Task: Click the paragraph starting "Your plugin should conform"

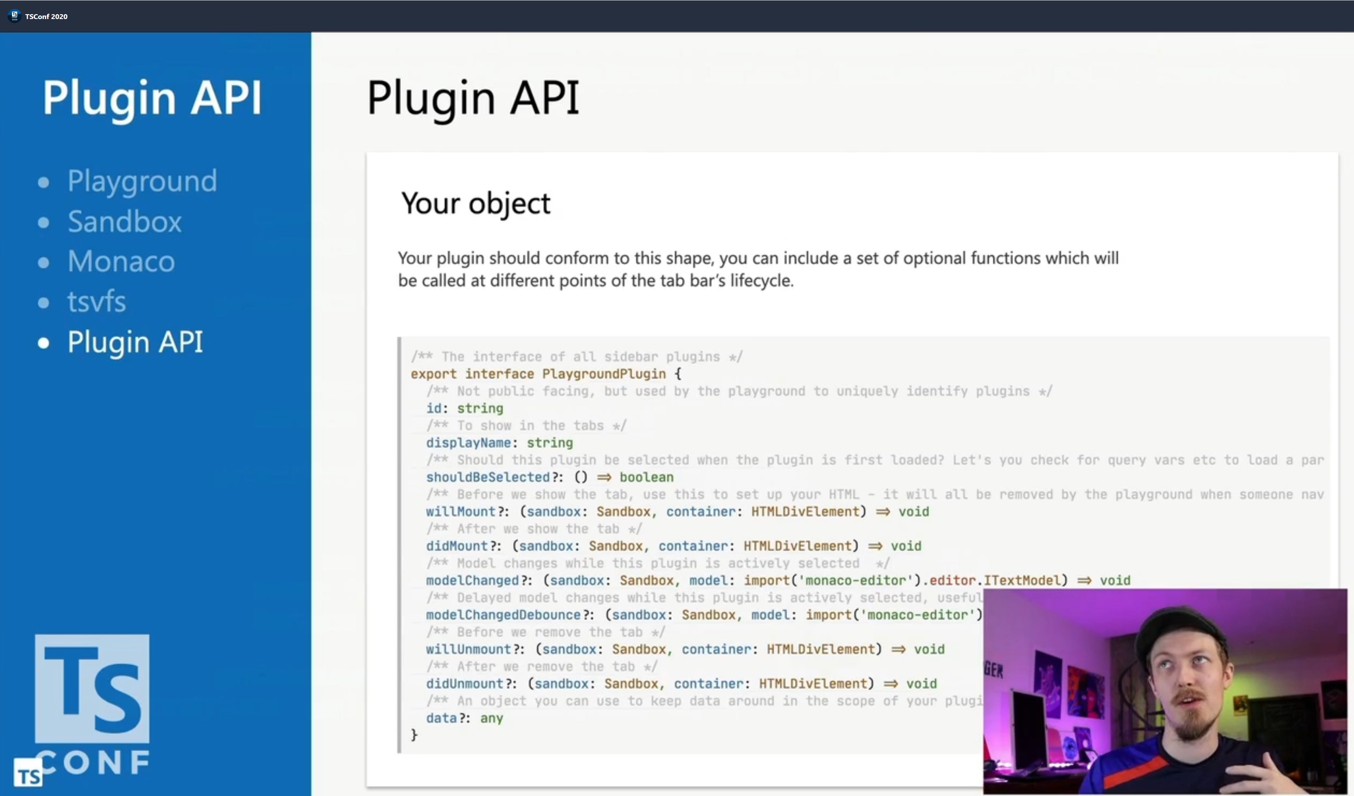Action: point(758,269)
